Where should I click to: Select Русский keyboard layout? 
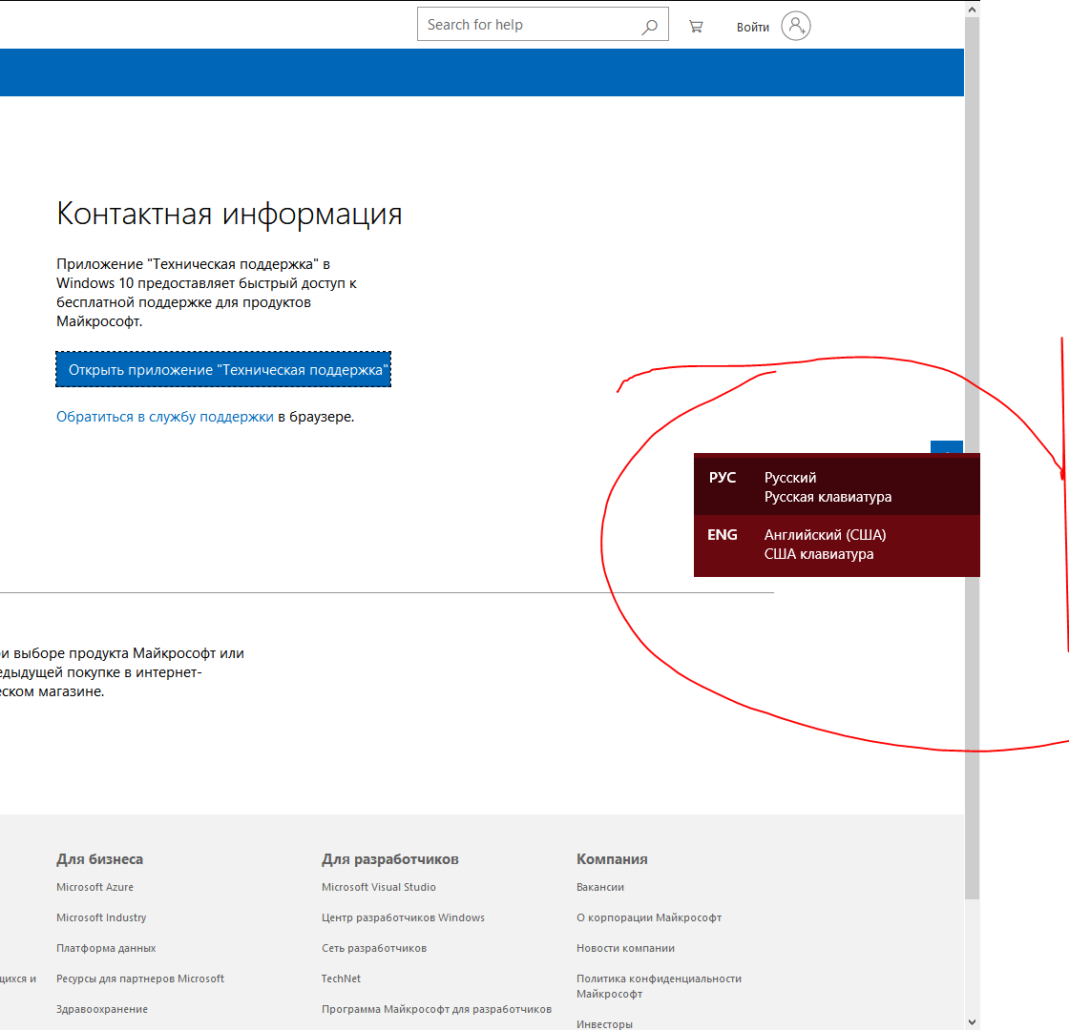[836, 486]
